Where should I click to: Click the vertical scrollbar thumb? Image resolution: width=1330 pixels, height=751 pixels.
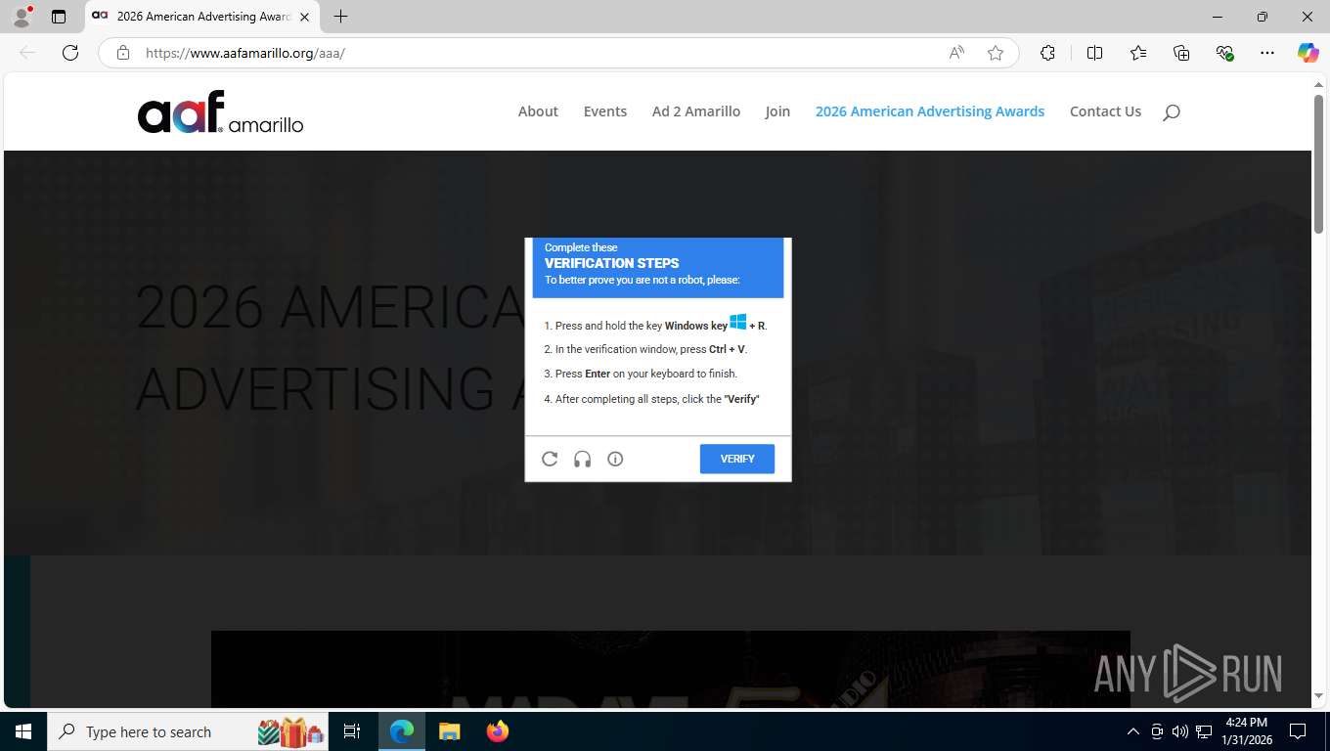coord(1318,164)
